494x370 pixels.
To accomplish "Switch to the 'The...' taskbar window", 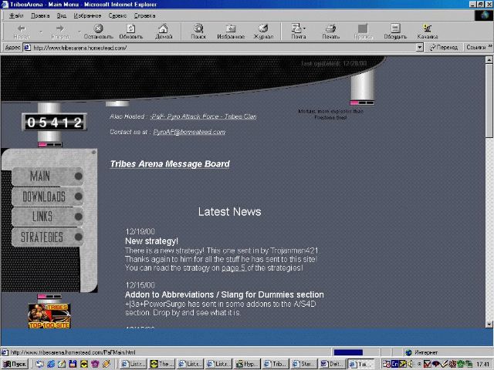I will pos(161,364).
